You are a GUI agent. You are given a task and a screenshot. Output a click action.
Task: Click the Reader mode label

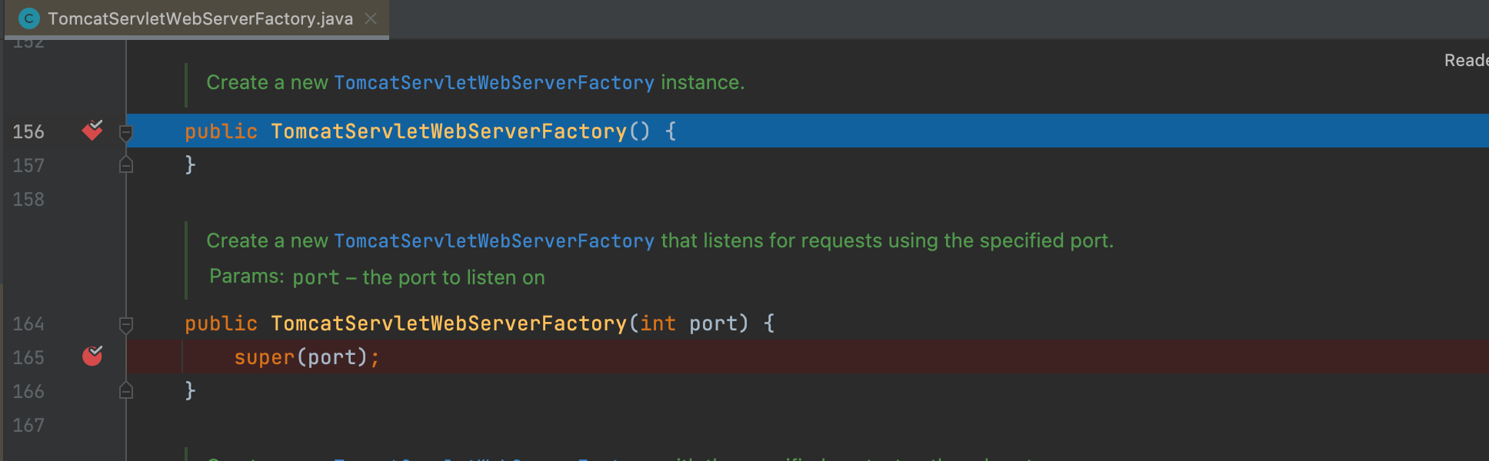pyautogui.click(x=1466, y=60)
